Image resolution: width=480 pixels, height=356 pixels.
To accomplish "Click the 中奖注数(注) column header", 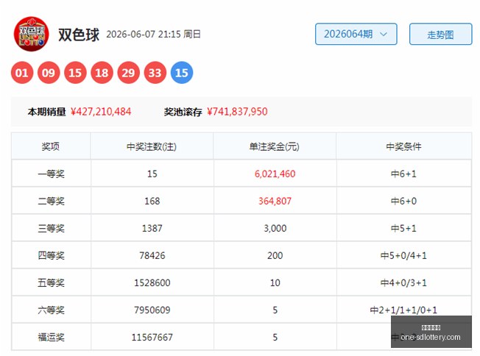I will pos(152,146).
